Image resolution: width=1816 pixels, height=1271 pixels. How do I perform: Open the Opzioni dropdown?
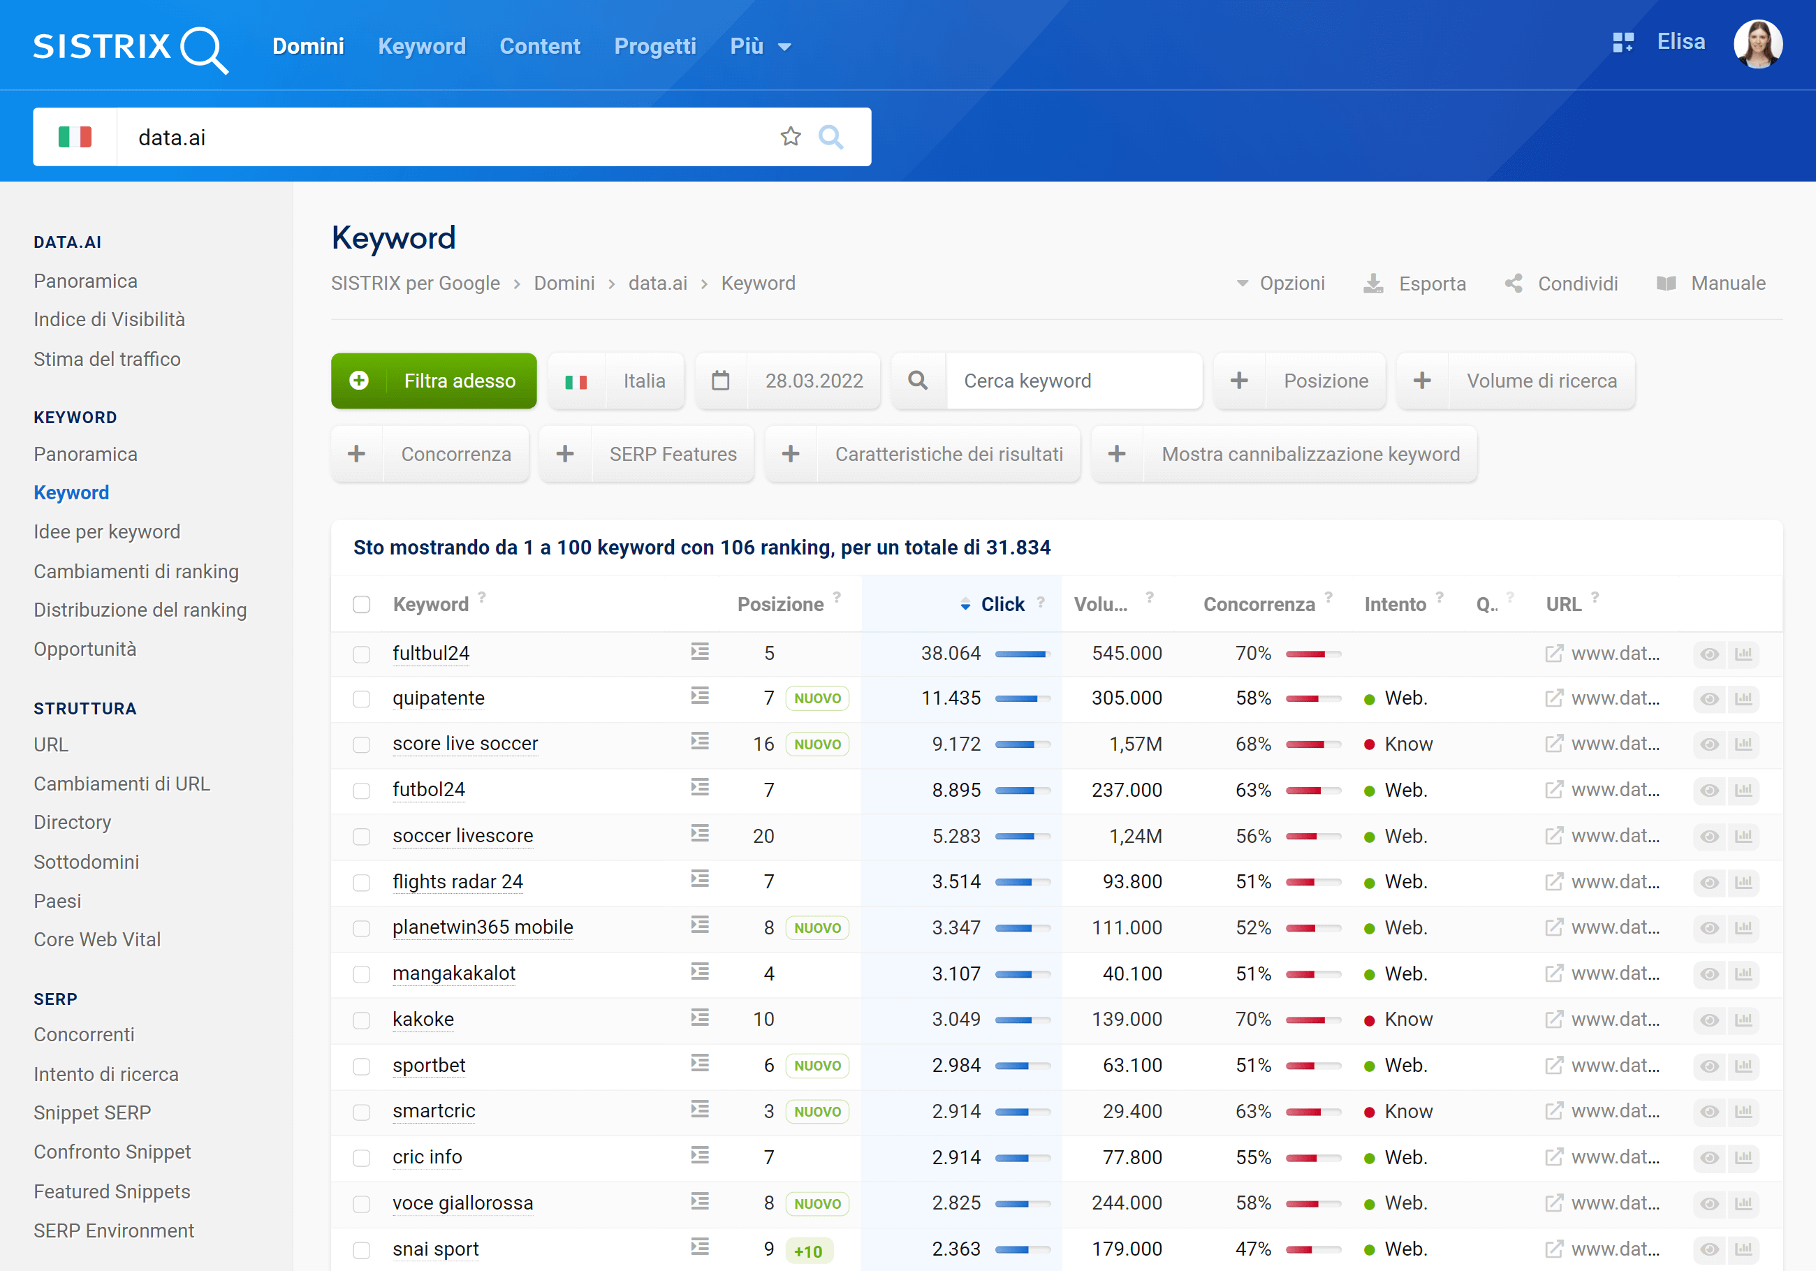click(1280, 283)
